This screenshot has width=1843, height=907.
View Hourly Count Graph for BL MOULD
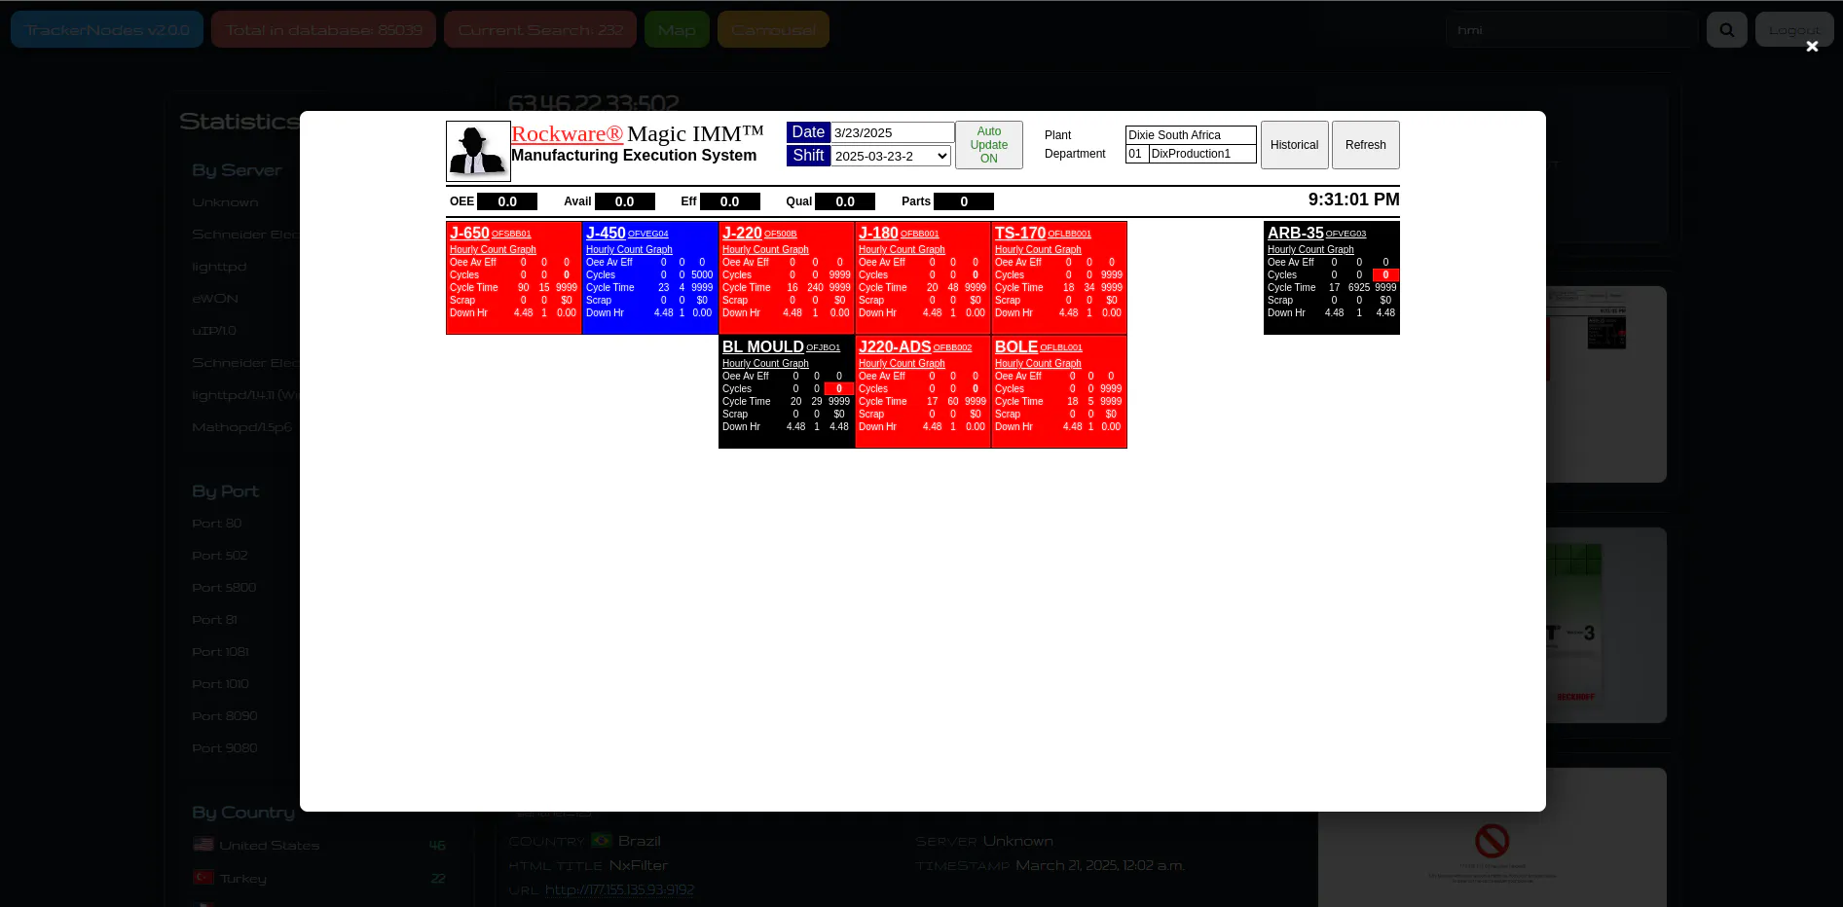(x=765, y=364)
